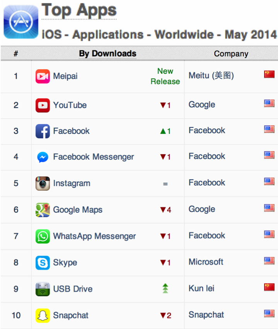Screen dimensions: 278x329
Task: Click the US flag in Skype row
Action: click(x=269, y=261)
